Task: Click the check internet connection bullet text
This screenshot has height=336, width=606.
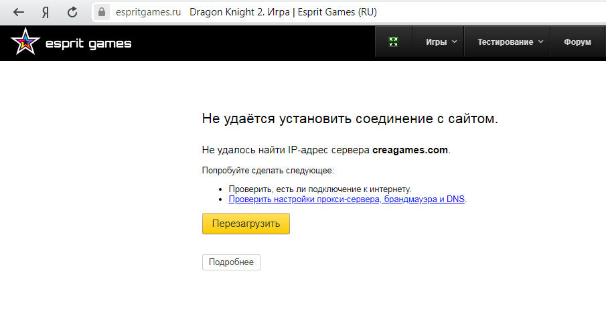Action: pos(319,189)
